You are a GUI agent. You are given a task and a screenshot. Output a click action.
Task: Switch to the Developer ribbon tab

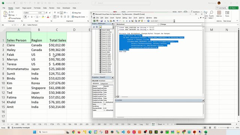(x=66, y=8)
